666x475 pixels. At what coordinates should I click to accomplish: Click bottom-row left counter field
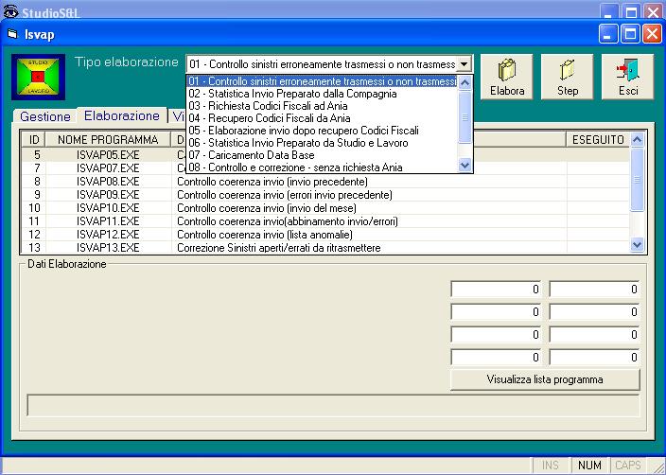496,358
